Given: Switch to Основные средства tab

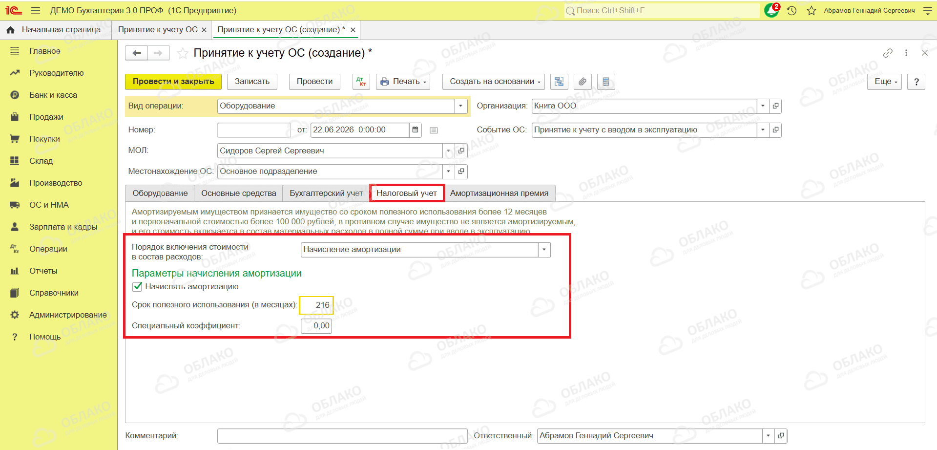Looking at the screenshot, I should [x=239, y=193].
